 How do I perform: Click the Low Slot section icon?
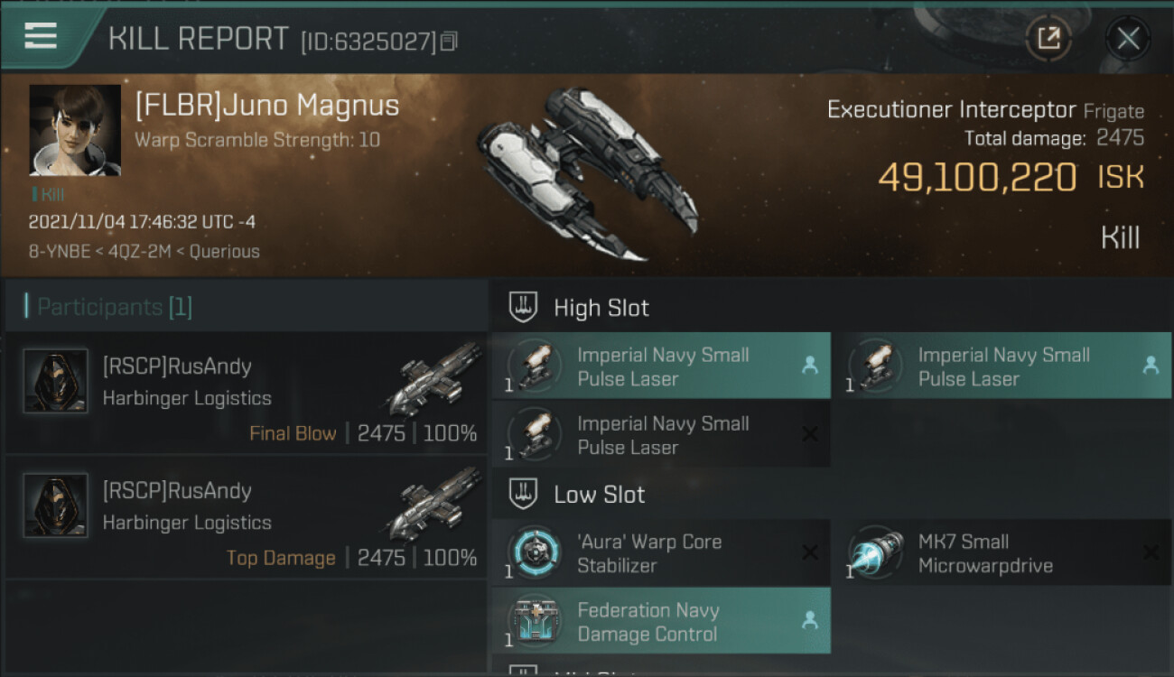(524, 495)
